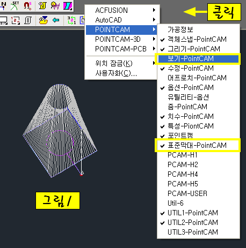Screen dimensions: 246x248
Task: Click the SET arc toolbar icon
Action: point(15,5)
